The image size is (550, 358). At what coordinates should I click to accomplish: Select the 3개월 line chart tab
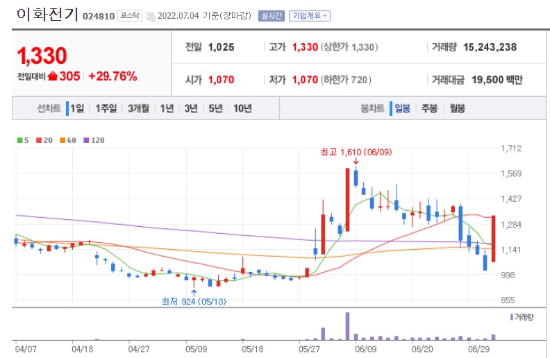coord(138,108)
